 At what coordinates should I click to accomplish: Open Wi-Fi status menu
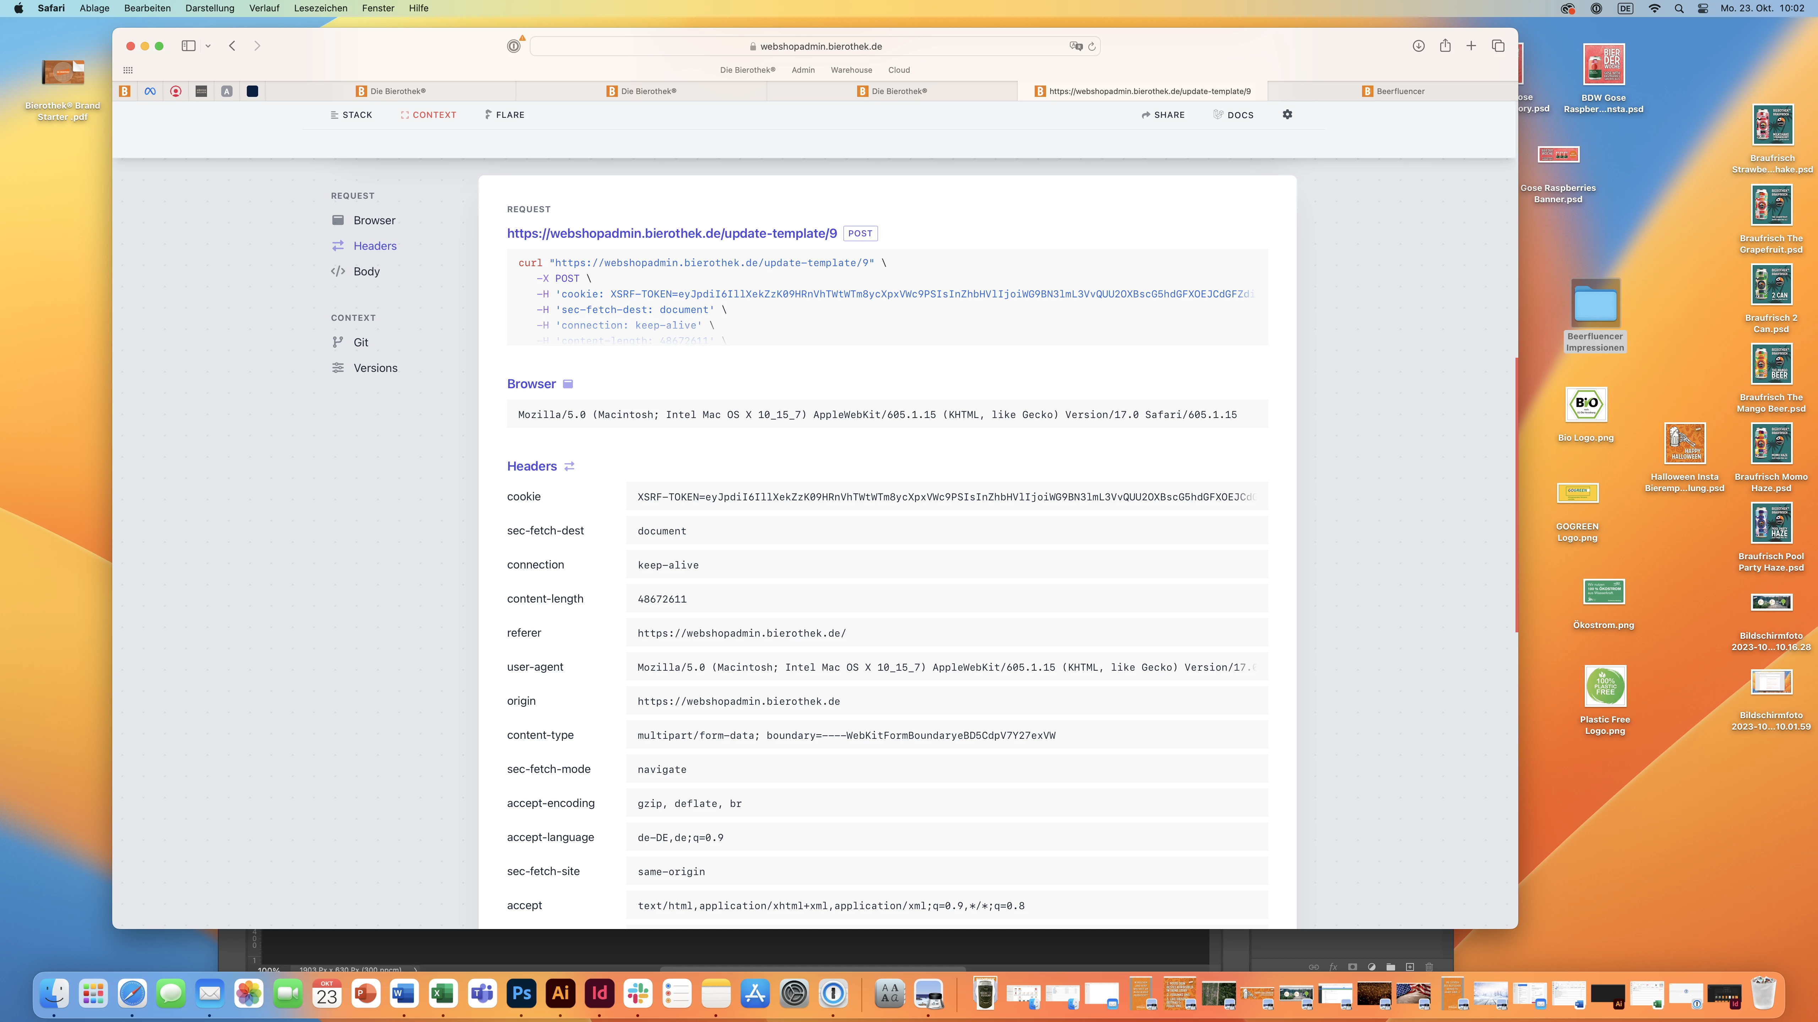[x=1655, y=9]
